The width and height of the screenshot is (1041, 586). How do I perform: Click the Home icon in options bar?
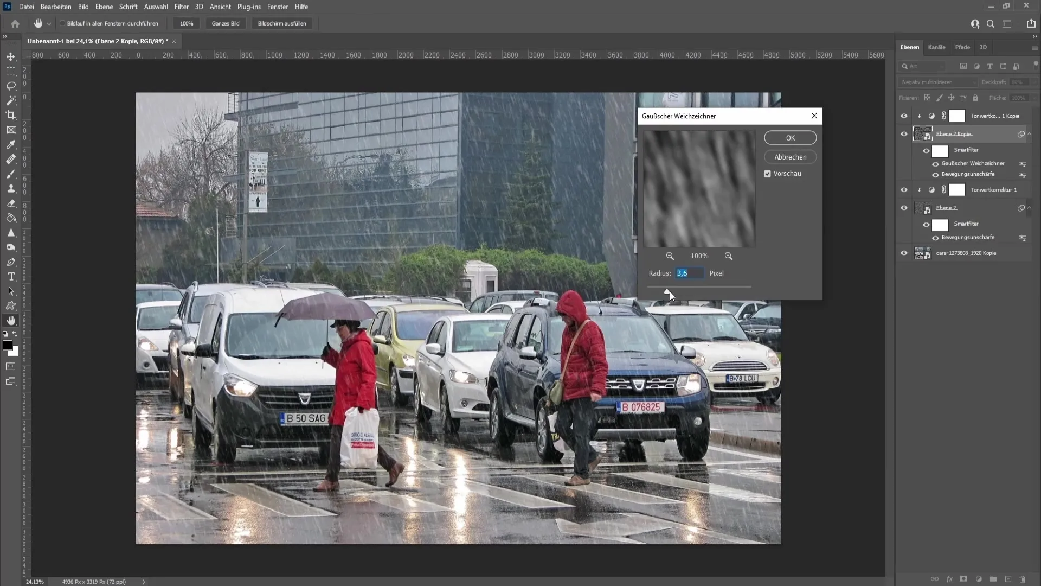click(15, 23)
